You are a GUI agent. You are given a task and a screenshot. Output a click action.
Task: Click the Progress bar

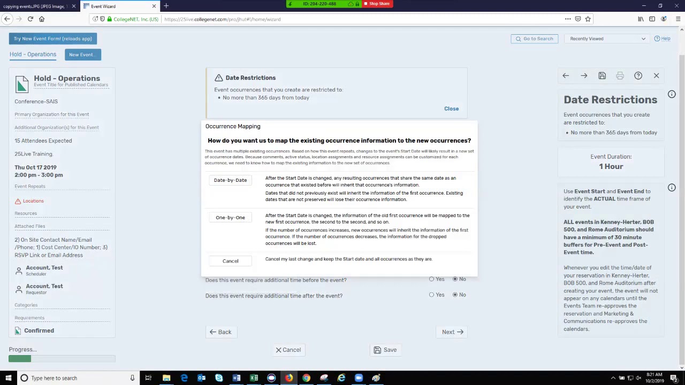point(62,359)
